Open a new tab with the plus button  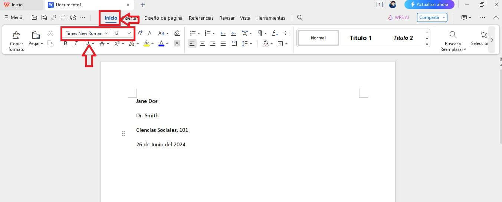(143, 5)
